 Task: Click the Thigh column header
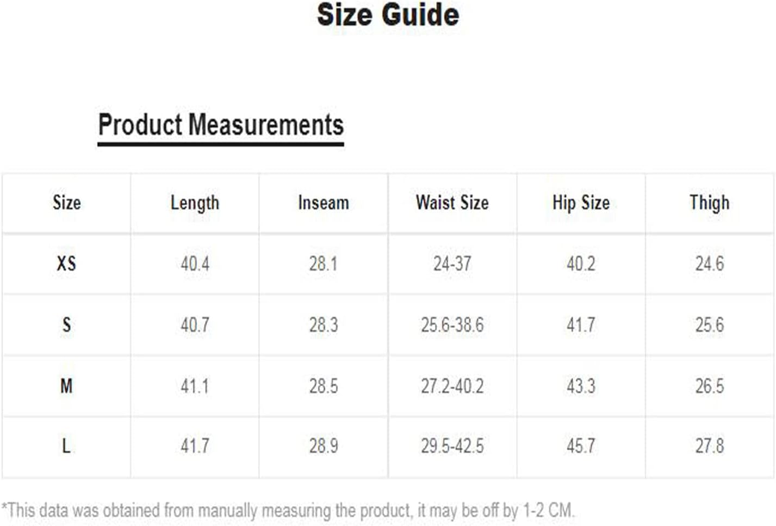tap(709, 203)
